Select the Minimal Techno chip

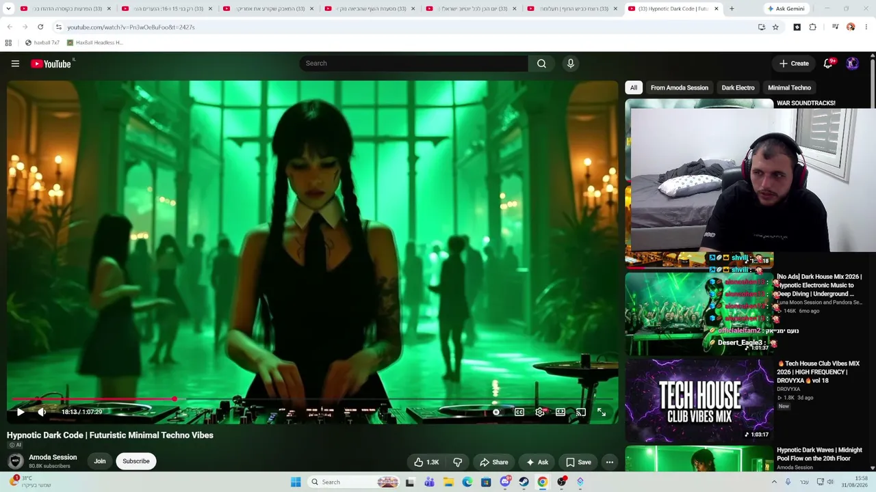click(x=789, y=87)
